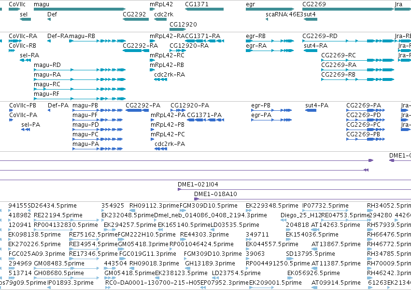Click the CG2269-RA transcript
The image size is (411, 290).
pos(357,70)
